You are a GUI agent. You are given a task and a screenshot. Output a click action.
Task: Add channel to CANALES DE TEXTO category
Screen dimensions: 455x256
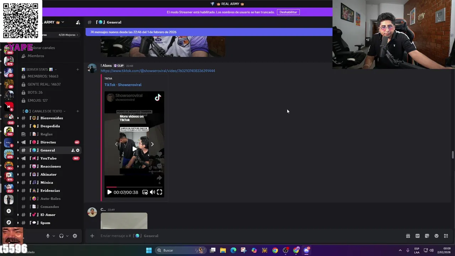77,111
